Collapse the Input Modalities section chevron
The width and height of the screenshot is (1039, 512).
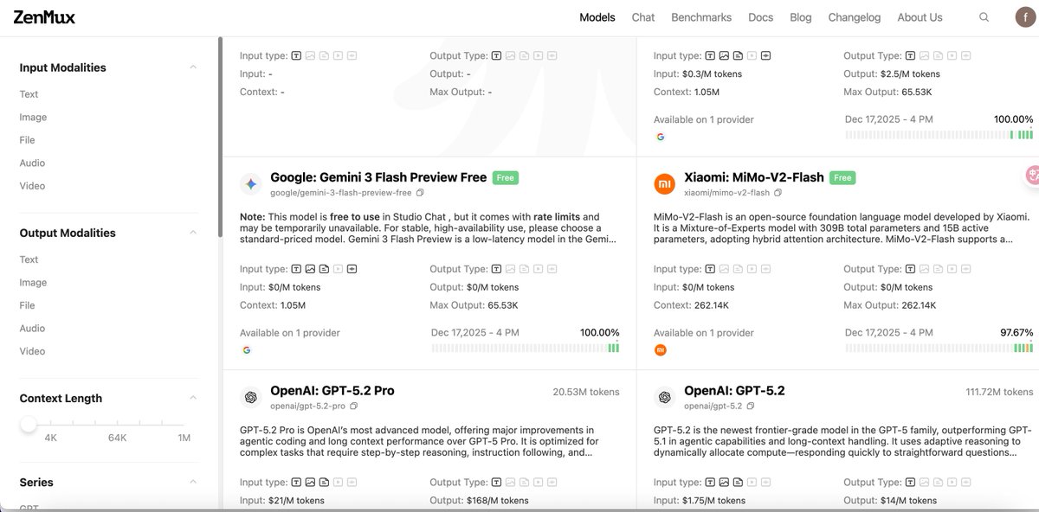click(193, 67)
